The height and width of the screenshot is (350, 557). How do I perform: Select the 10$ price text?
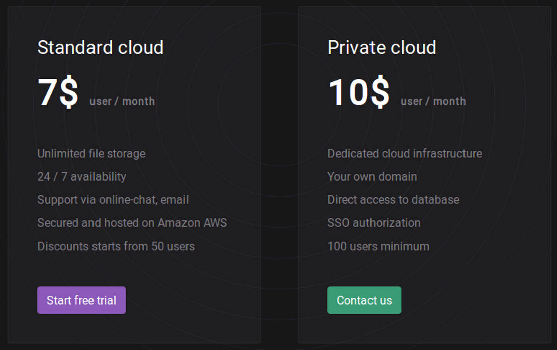coord(358,92)
